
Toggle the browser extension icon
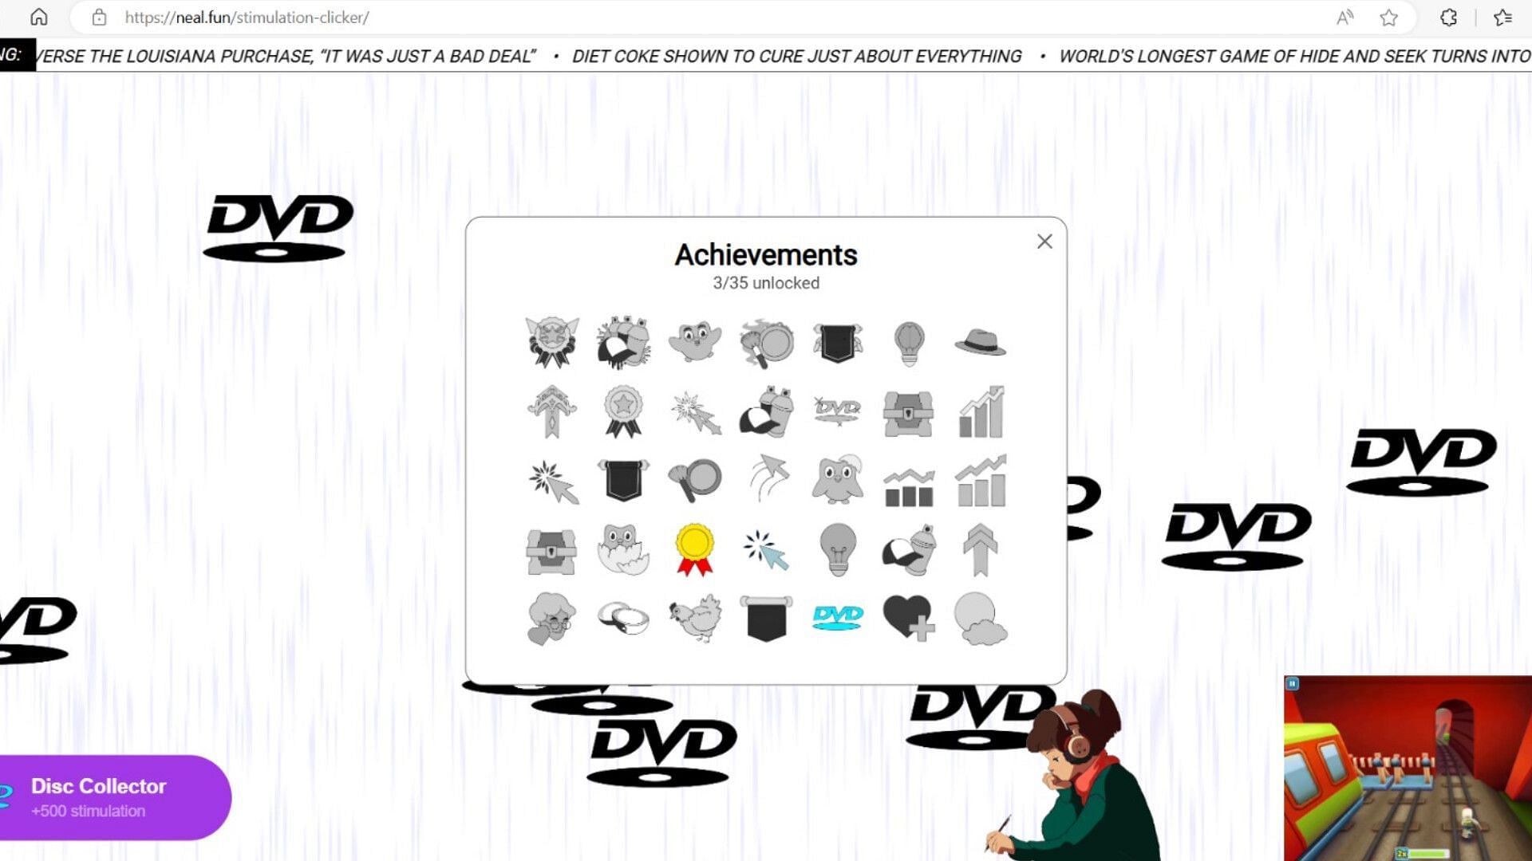[x=1449, y=18]
